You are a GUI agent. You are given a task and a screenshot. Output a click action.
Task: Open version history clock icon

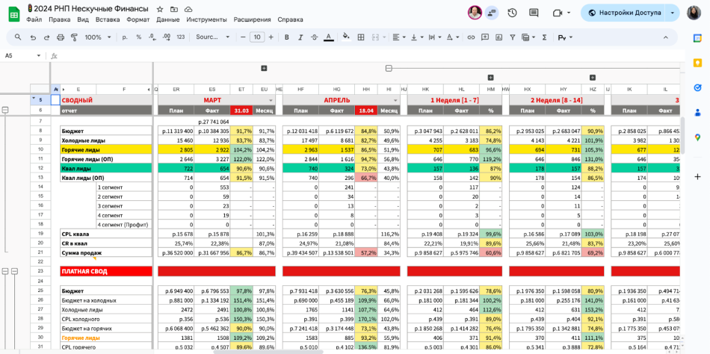click(x=512, y=13)
